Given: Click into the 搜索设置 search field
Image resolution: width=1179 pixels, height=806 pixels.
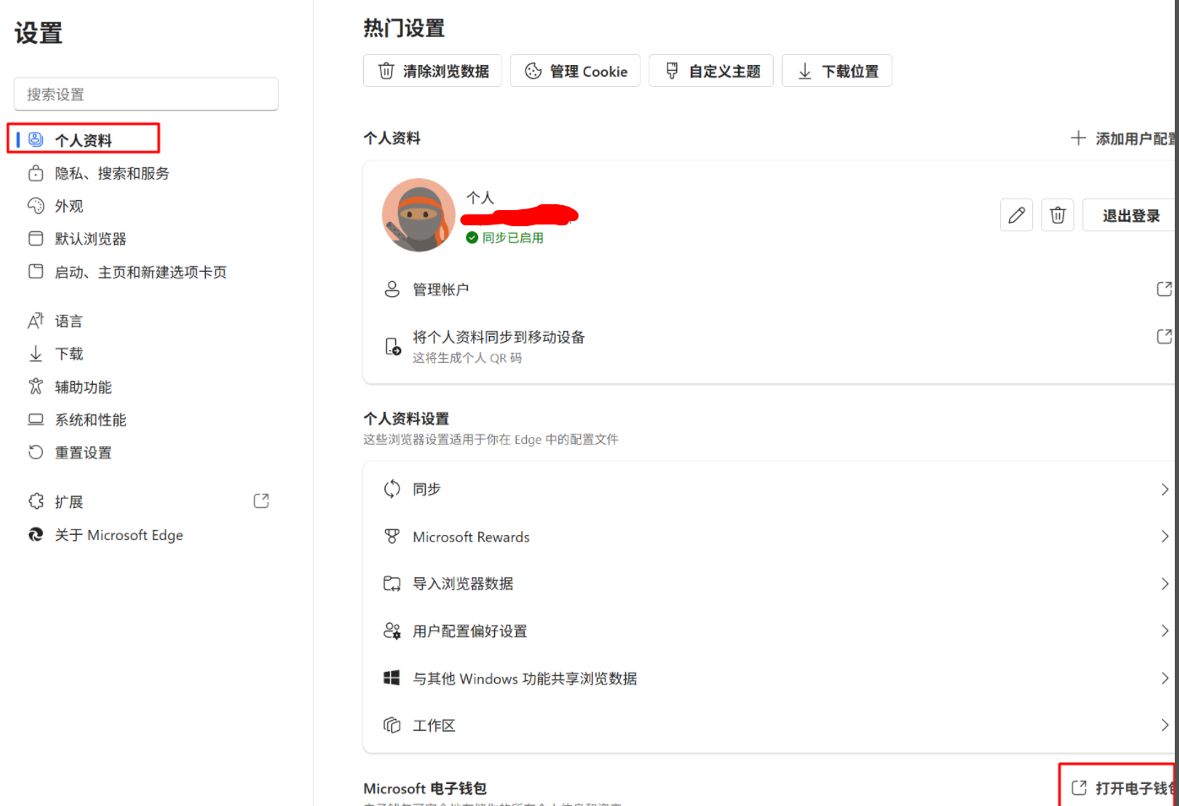Looking at the screenshot, I should pyautogui.click(x=146, y=94).
